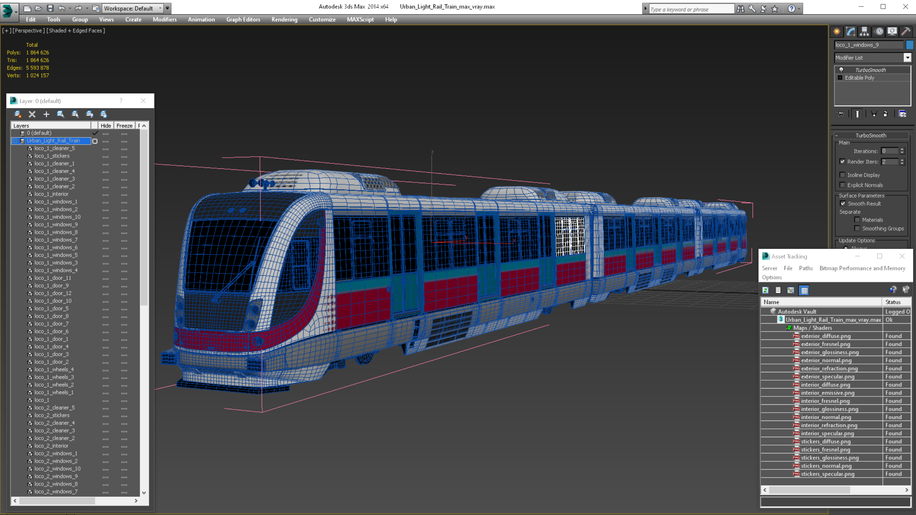This screenshot has width=916, height=515.
Task: Switch Asset Tracking to table view icon
Action: click(804, 290)
